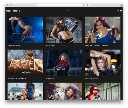Open the Щурово gallery thumbnail
The height and width of the screenshot is (108, 128).
[64, 63]
